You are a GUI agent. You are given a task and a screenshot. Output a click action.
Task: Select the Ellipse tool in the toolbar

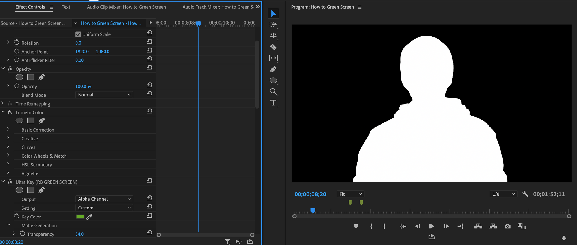pyautogui.click(x=273, y=80)
